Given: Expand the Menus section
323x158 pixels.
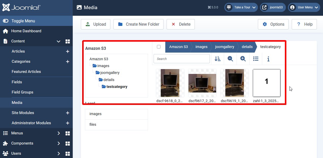Looking at the screenshot, I should (x=58, y=133).
